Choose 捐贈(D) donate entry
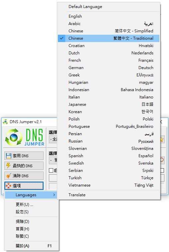Viewport: 169px width, 252px height. coord(32,222)
